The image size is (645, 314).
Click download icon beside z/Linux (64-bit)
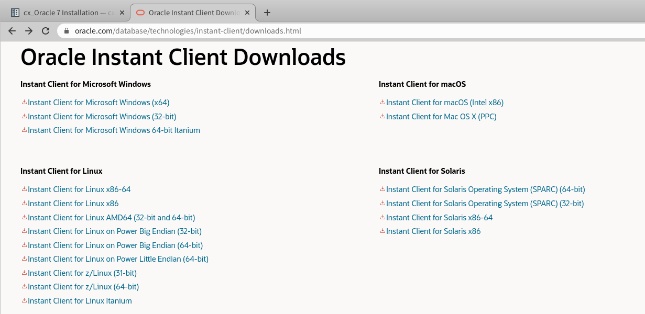coord(24,286)
